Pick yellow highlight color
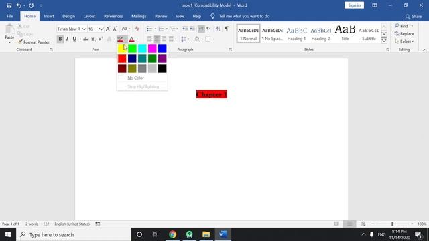This screenshot has width=429, height=241. point(122,49)
